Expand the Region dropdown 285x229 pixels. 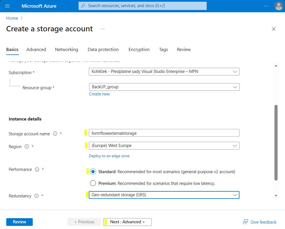164,146
